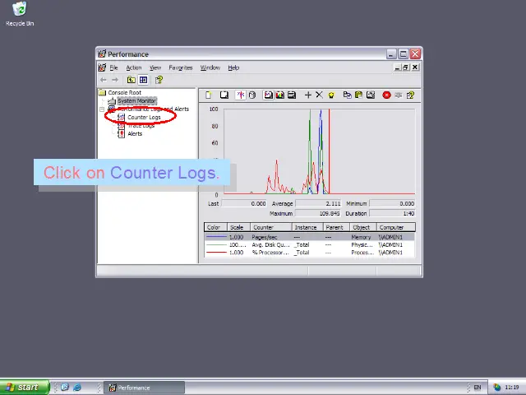Click the Start button
The image size is (526, 395).
[23, 387]
